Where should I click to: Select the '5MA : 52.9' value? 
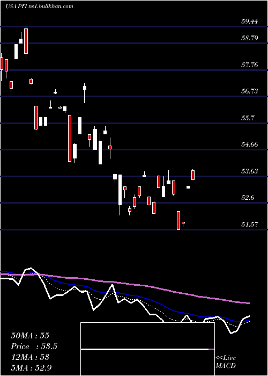coord(31,367)
